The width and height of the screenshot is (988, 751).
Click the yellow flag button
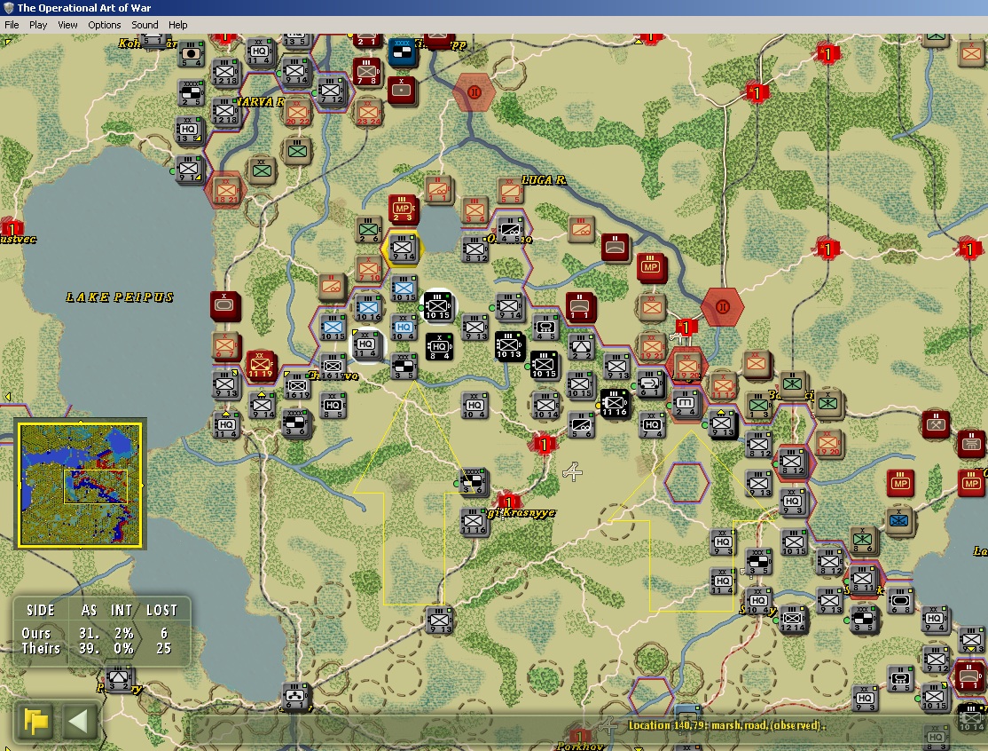point(35,720)
